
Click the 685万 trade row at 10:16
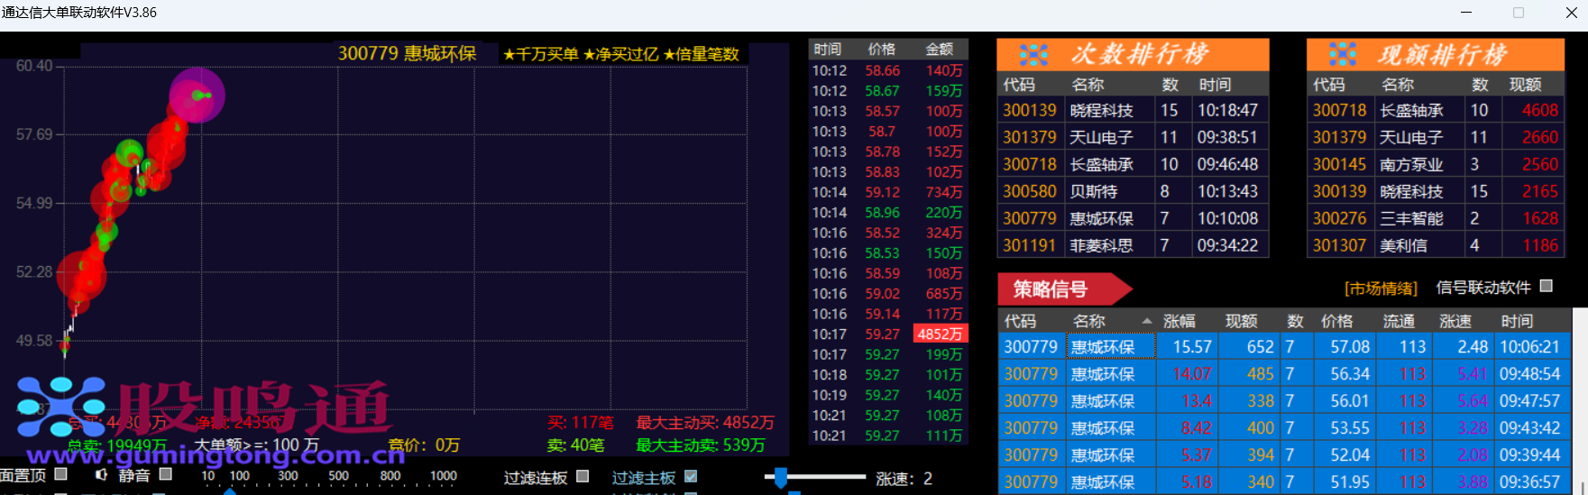[x=888, y=294]
